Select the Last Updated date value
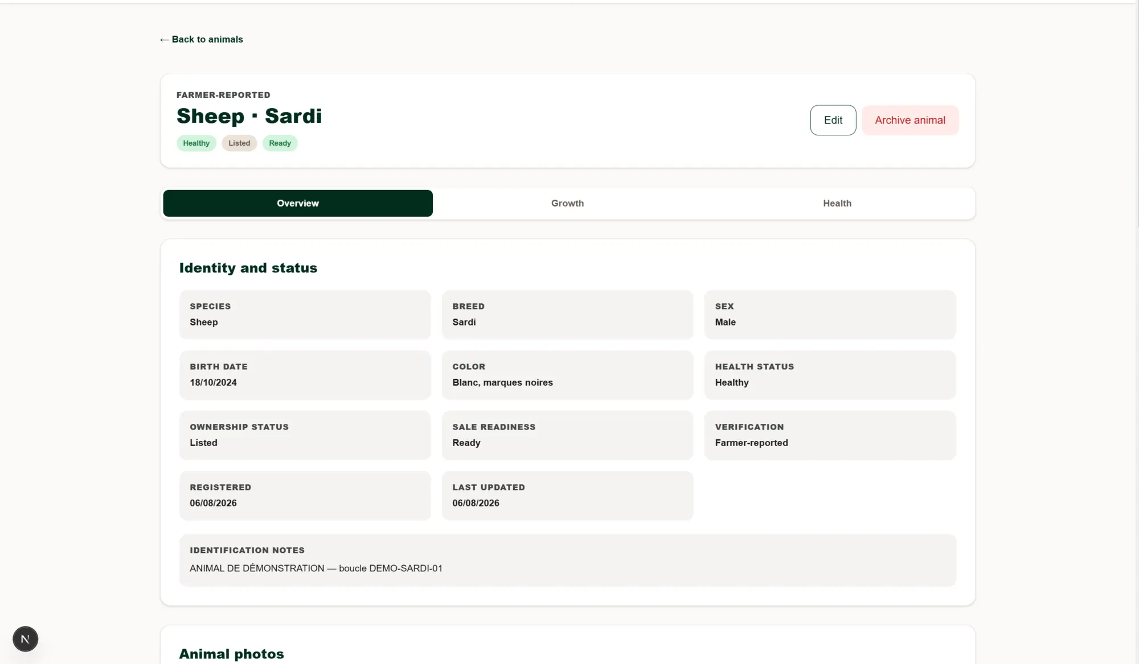The width and height of the screenshot is (1139, 664). [476, 503]
